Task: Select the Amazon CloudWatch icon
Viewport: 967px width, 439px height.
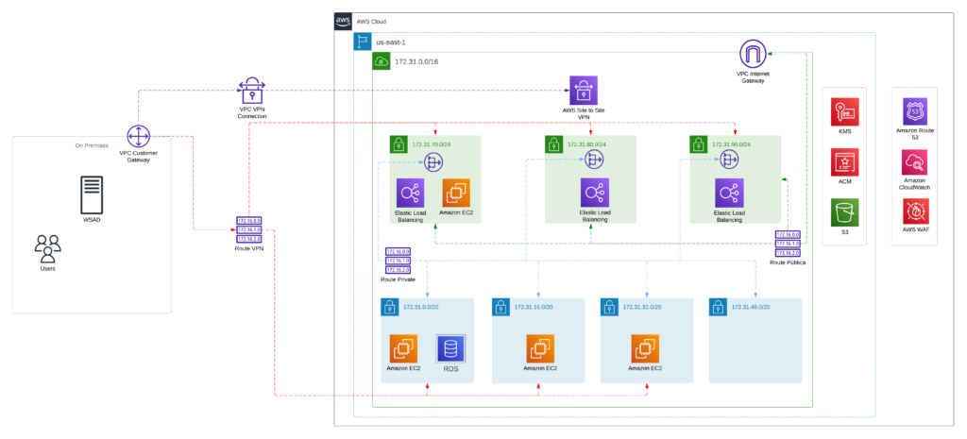Action: coord(916,162)
